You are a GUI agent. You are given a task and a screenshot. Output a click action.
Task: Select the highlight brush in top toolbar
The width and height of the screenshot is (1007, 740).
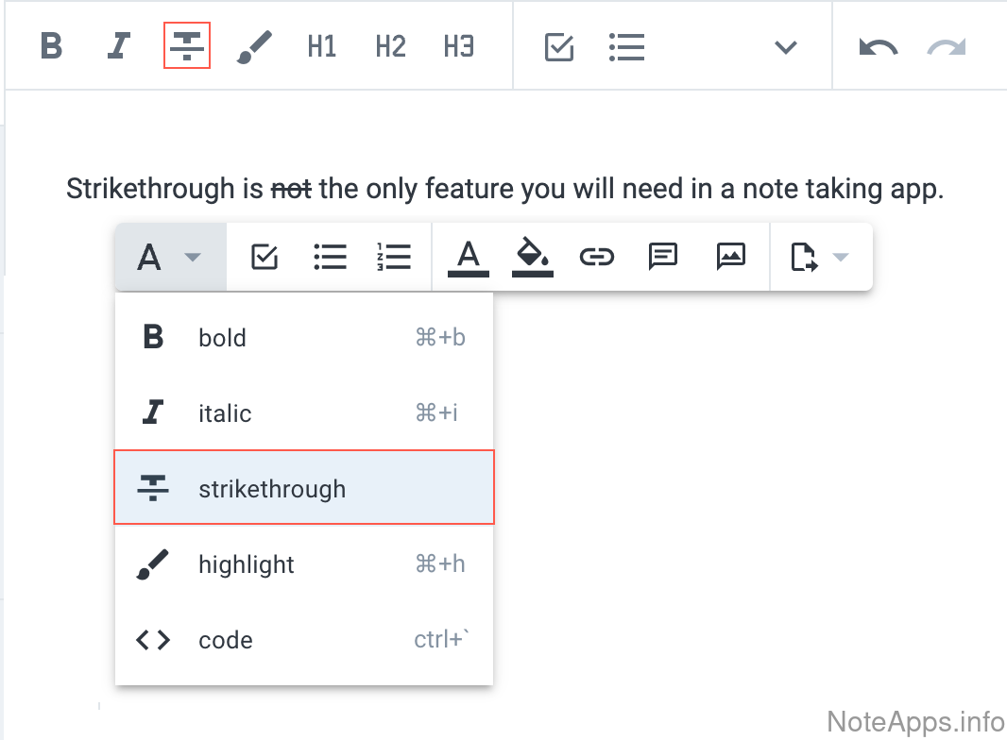(254, 46)
